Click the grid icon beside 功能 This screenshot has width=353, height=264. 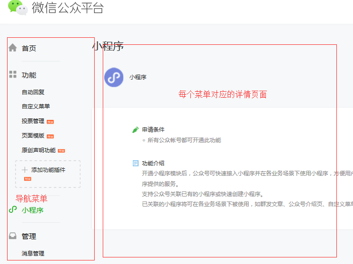pyautogui.click(x=13, y=75)
